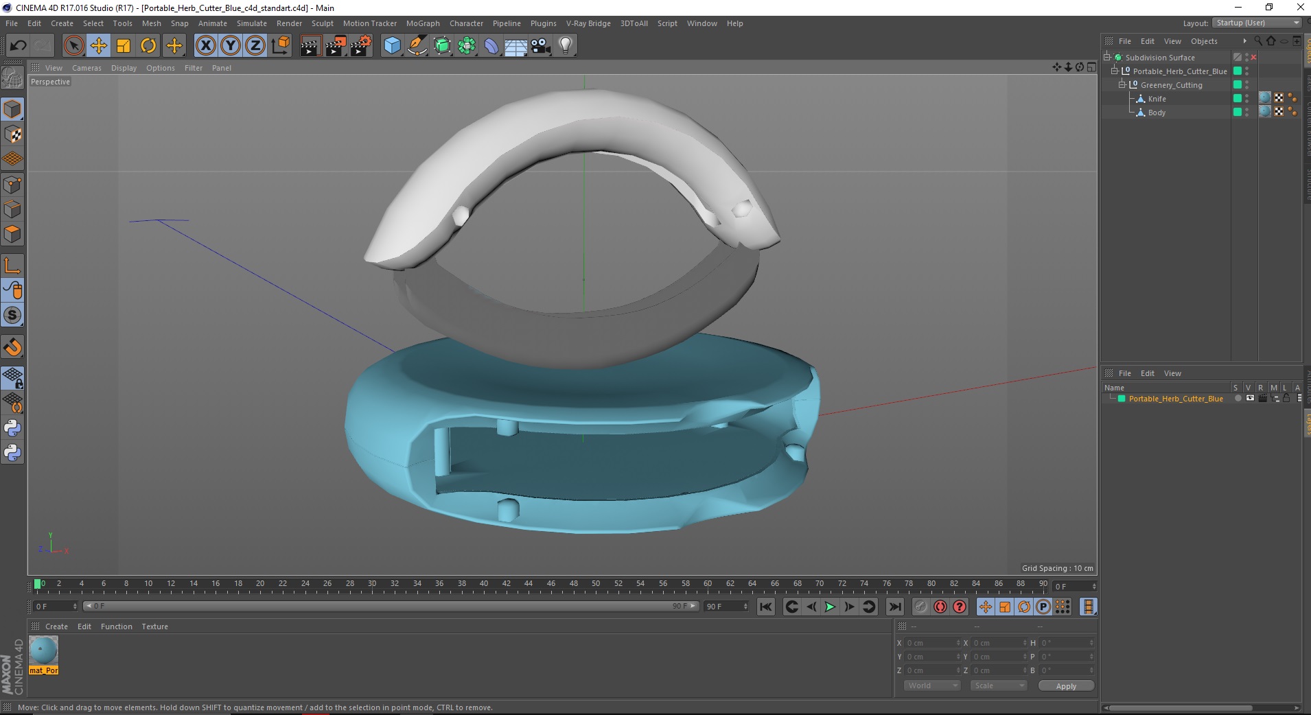
Task: Toggle Y axis lock
Action: tap(231, 46)
